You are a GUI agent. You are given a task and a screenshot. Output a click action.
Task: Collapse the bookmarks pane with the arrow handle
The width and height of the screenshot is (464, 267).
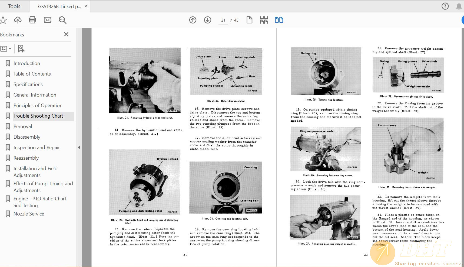pos(79,147)
